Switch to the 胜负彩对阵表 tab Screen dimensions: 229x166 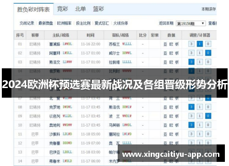[x=33, y=10]
